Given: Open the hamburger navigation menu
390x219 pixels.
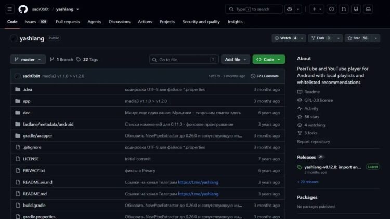Looking at the screenshot, I should 10,9.
